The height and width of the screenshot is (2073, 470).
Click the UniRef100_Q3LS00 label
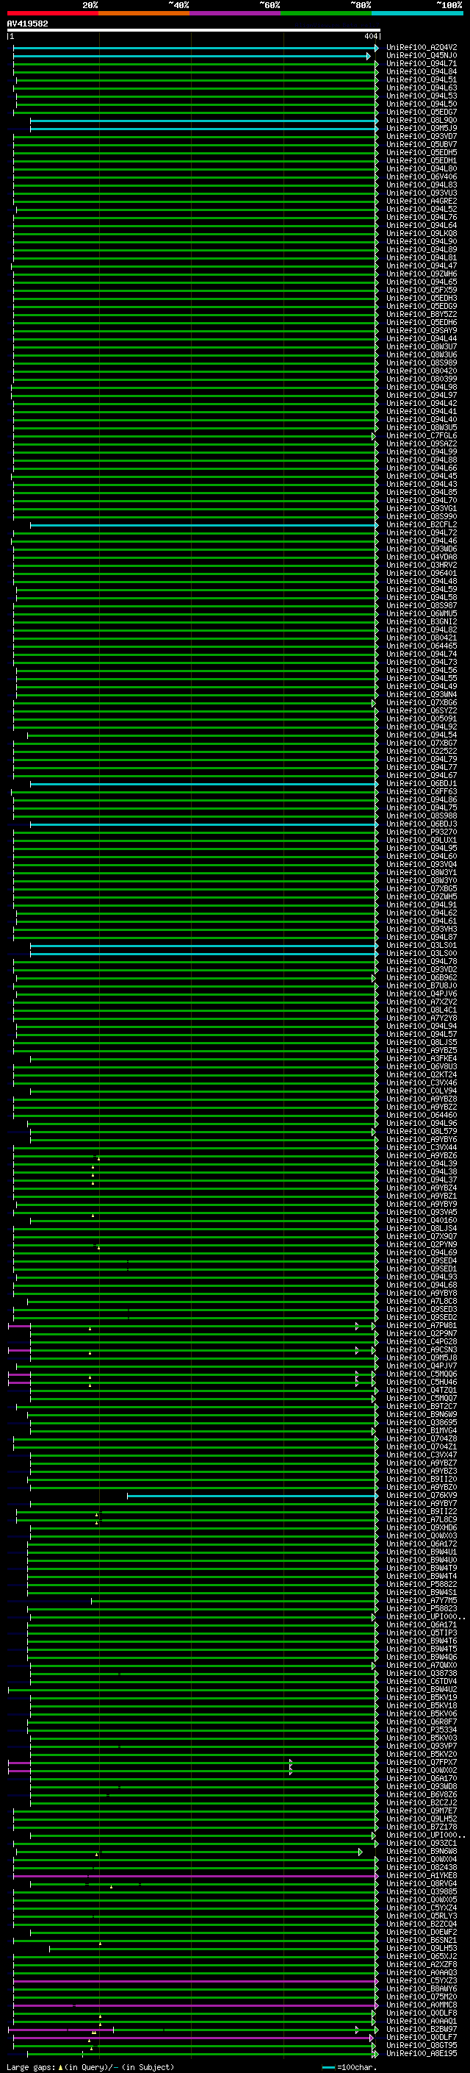coord(422,953)
